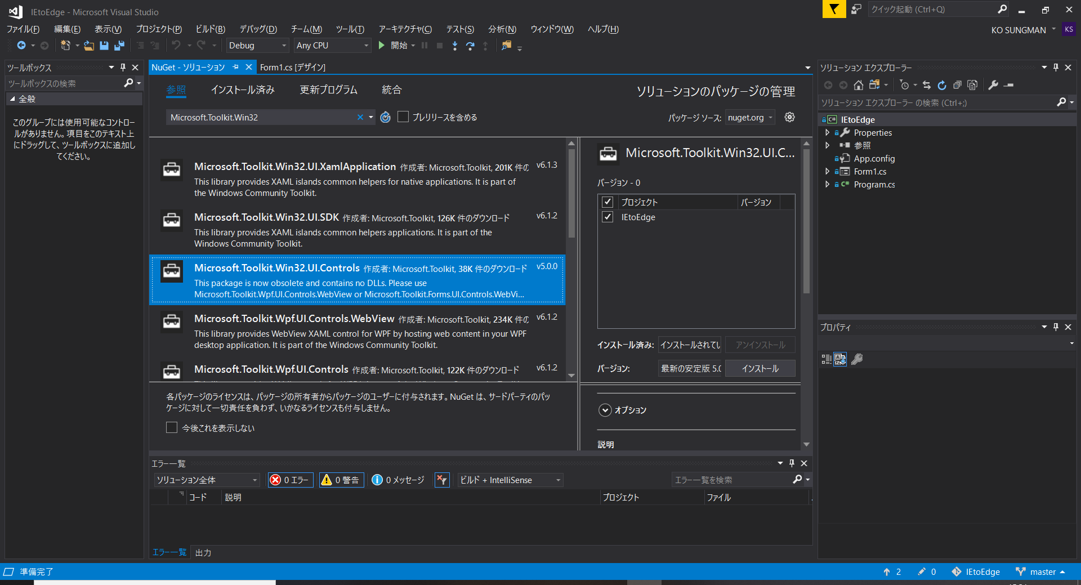Viewport: 1081px width, 585px height.
Task: Select the Microsoft.Toolkit.Wpf.UI.Controls.WebView package
Action: (x=358, y=331)
